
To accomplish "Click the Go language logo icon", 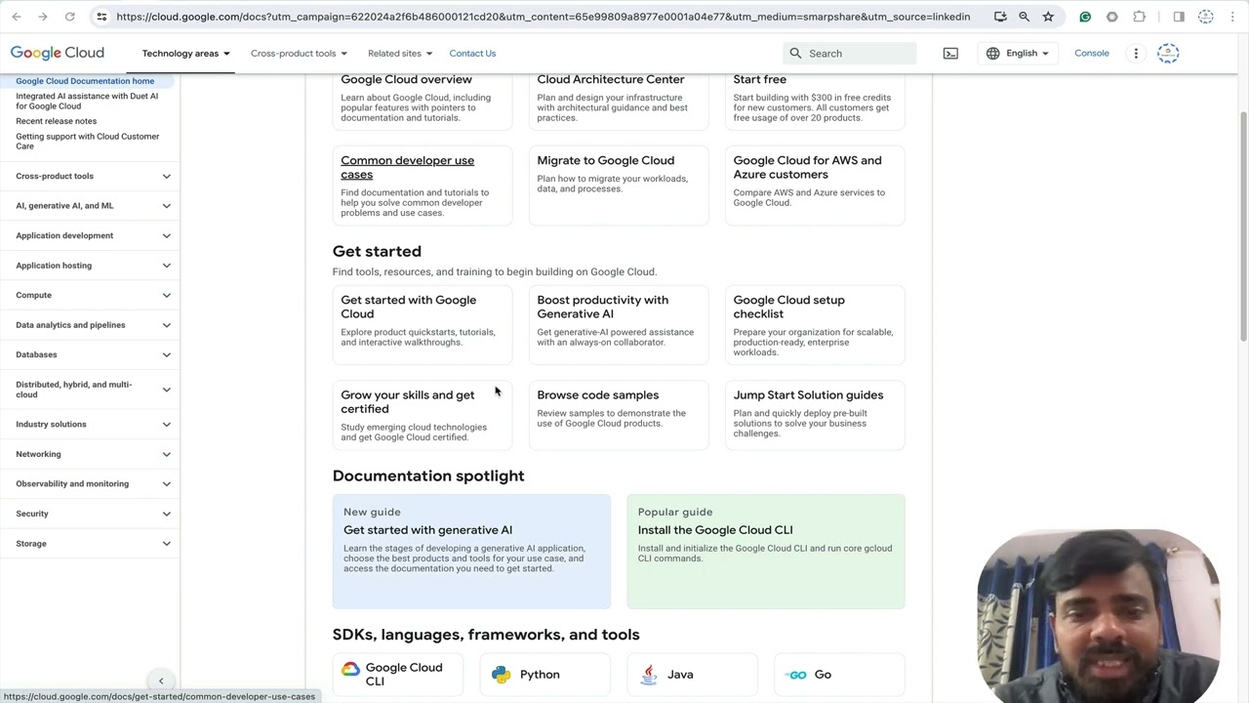I will pos(797,675).
